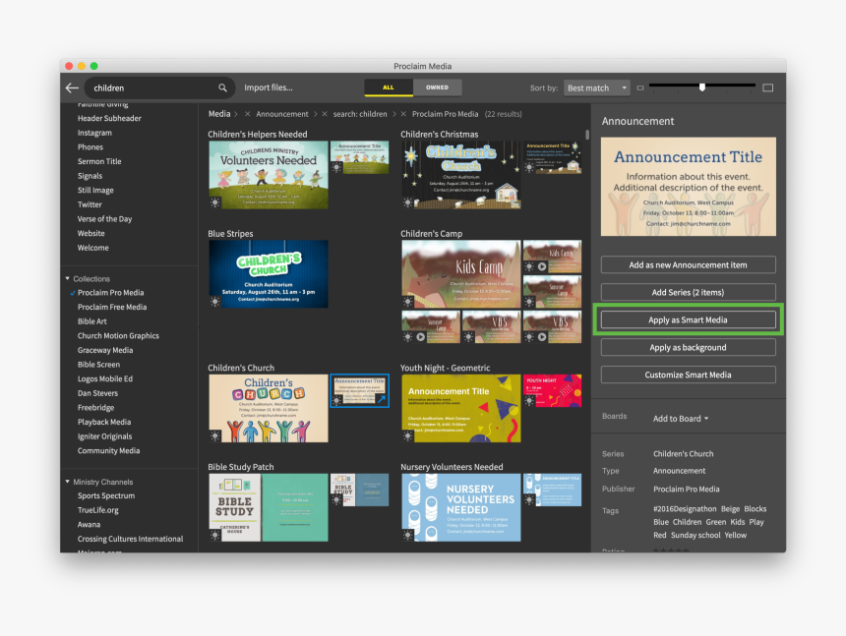The height and width of the screenshot is (636, 846).
Task: Click the large thumbnail size icon
Action: pyautogui.click(x=767, y=87)
